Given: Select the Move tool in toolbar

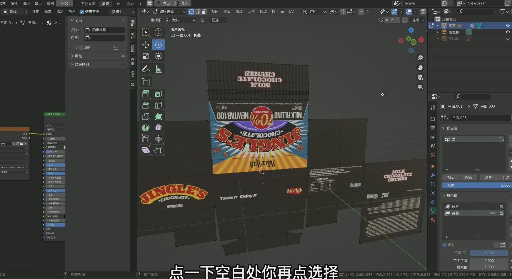Looking at the screenshot, I should click(146, 45).
